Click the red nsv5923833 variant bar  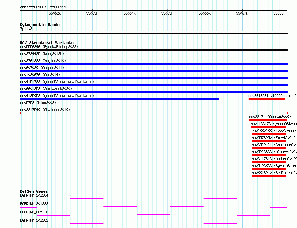269,155
